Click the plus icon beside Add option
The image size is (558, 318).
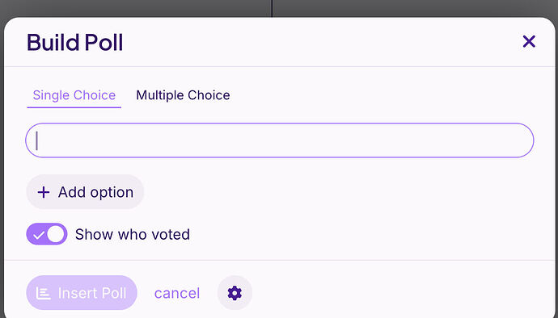point(44,192)
